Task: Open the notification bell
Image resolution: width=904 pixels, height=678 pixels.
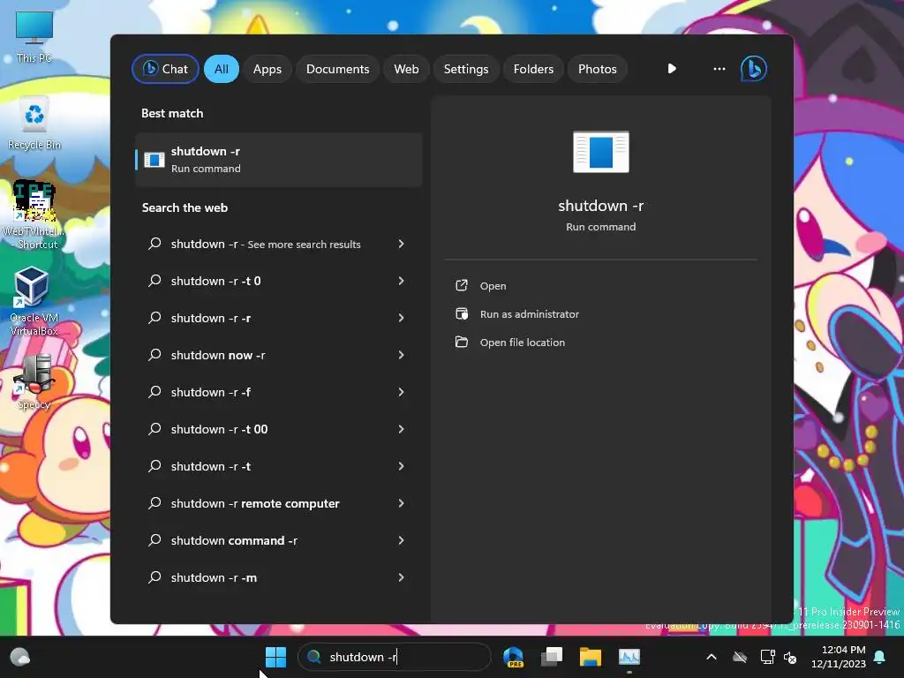Action: [x=880, y=657]
